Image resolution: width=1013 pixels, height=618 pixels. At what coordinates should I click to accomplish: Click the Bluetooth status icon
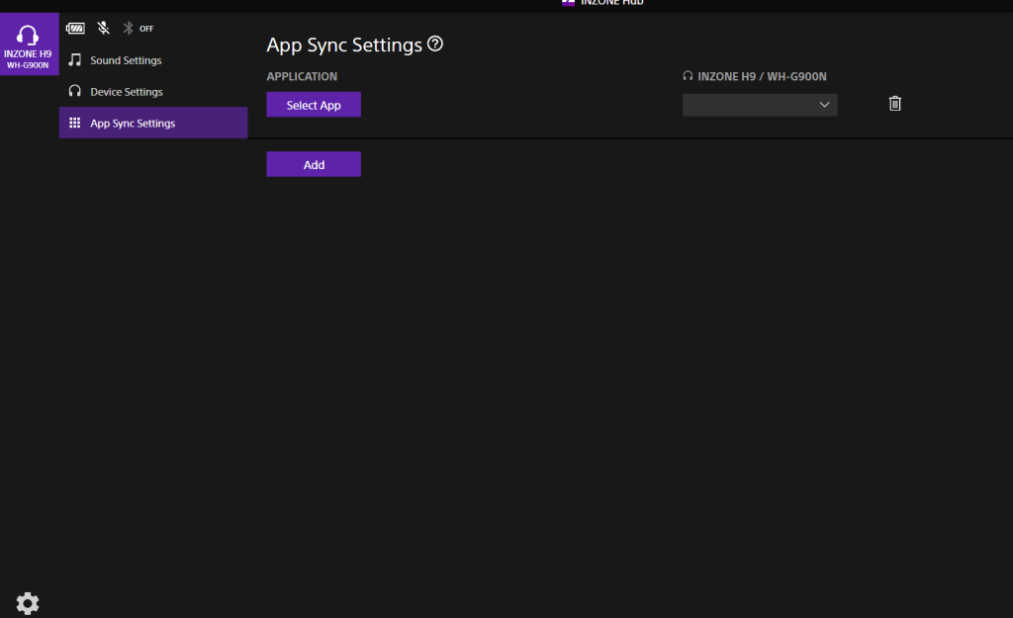[x=128, y=29]
